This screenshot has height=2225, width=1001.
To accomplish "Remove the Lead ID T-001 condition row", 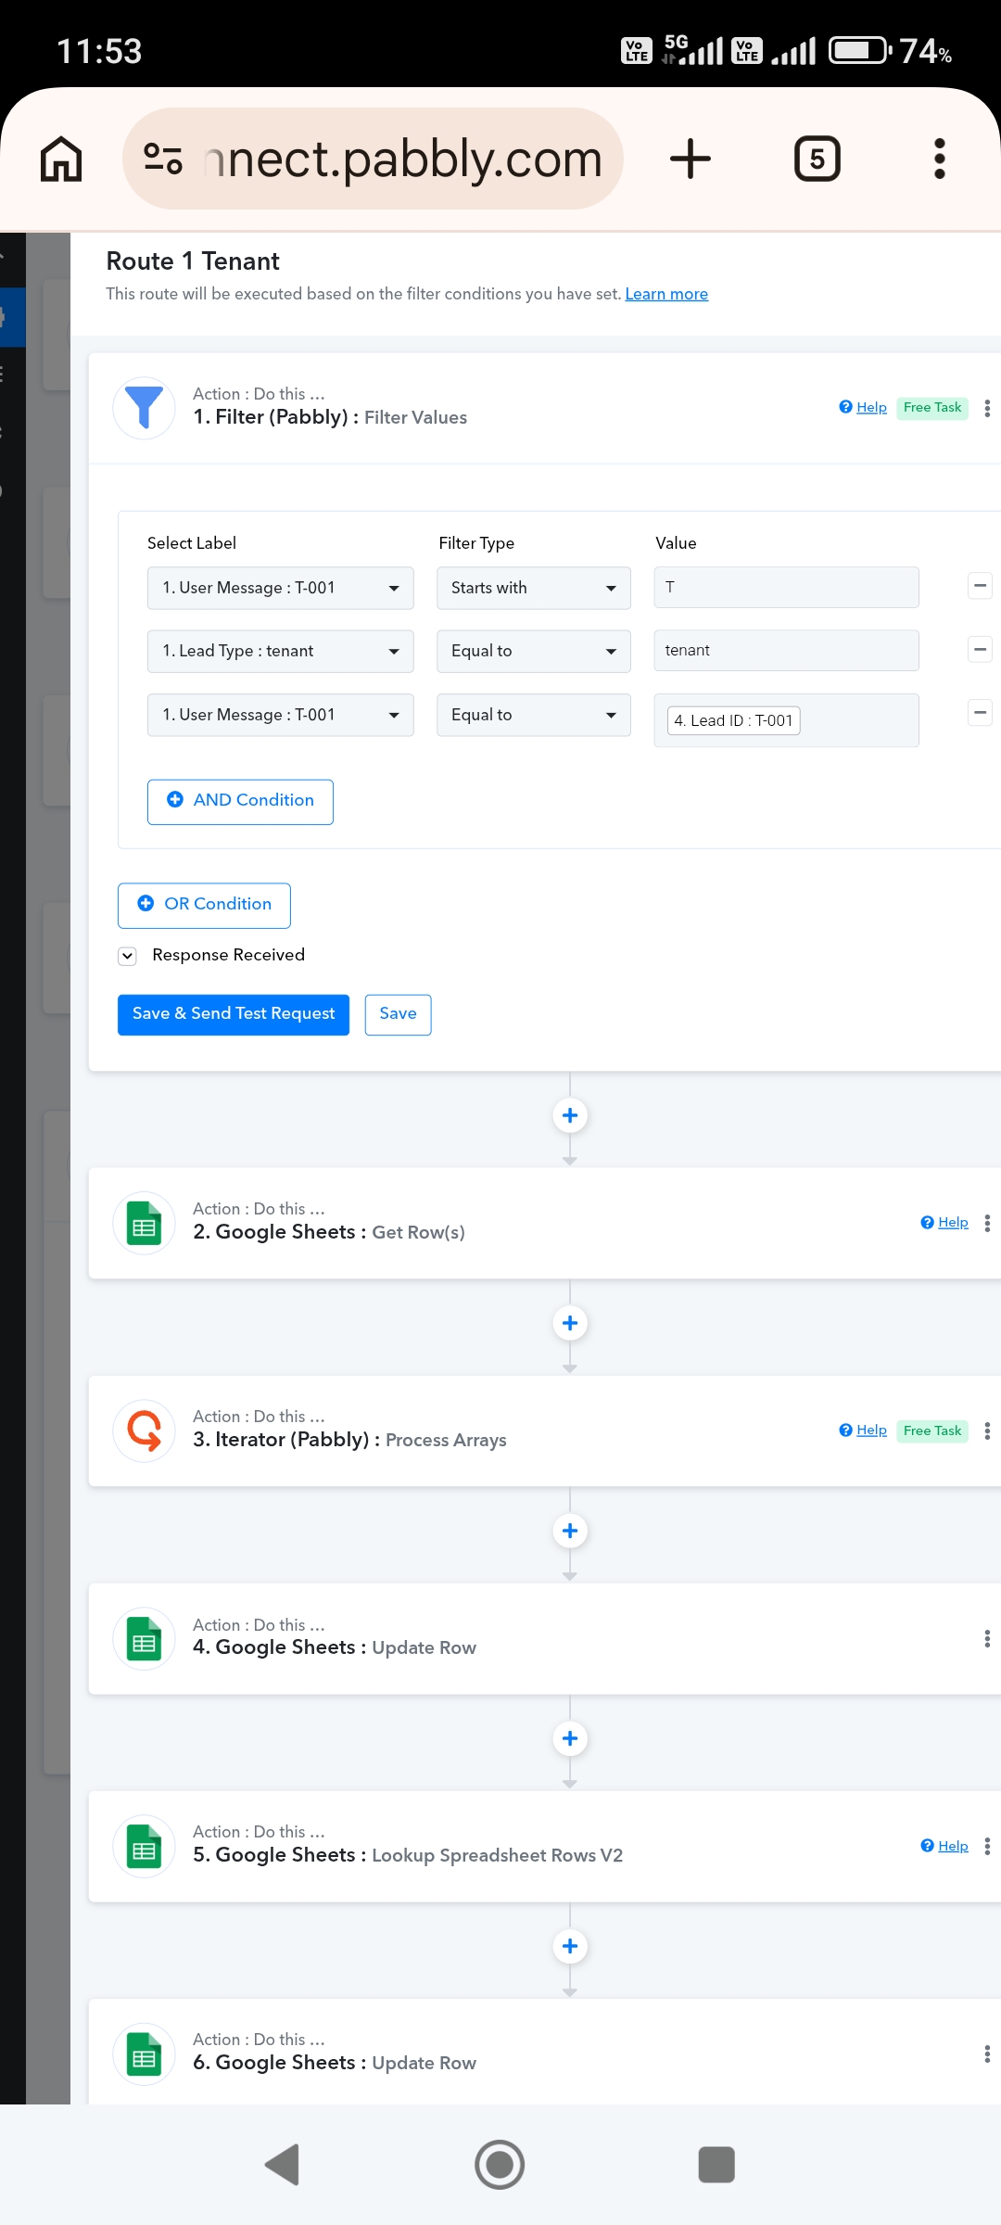I will [980, 712].
